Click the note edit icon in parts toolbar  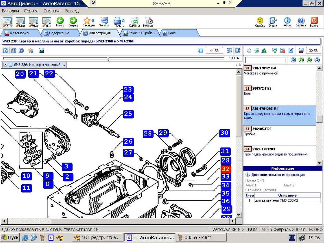291,50
